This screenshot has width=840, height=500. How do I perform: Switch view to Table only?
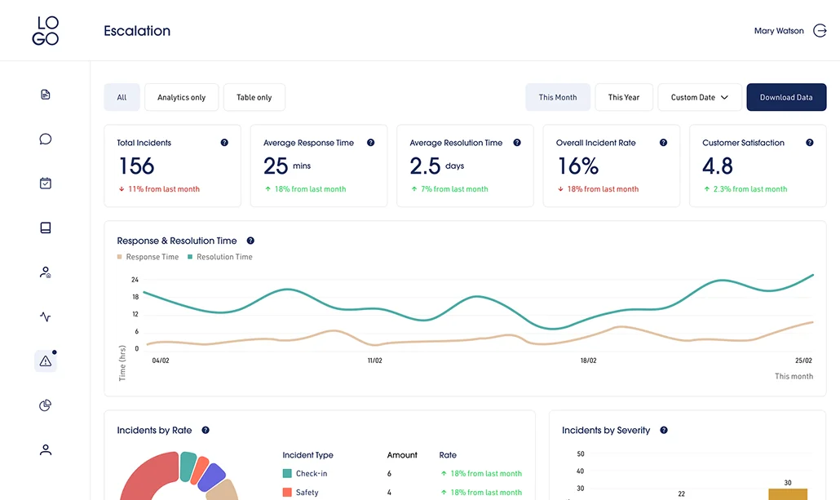(254, 97)
